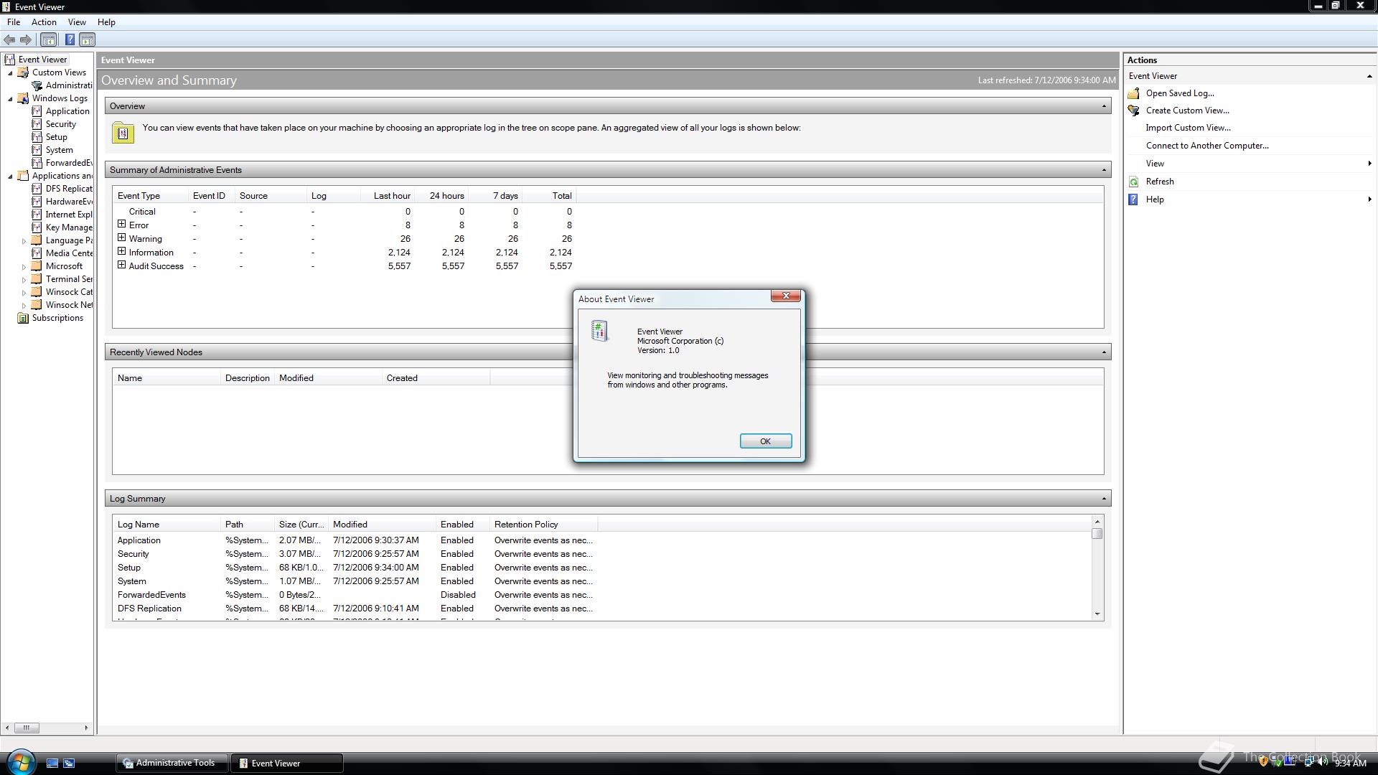Expand the Microsoft folder in tree
The height and width of the screenshot is (775, 1378).
click(24, 267)
